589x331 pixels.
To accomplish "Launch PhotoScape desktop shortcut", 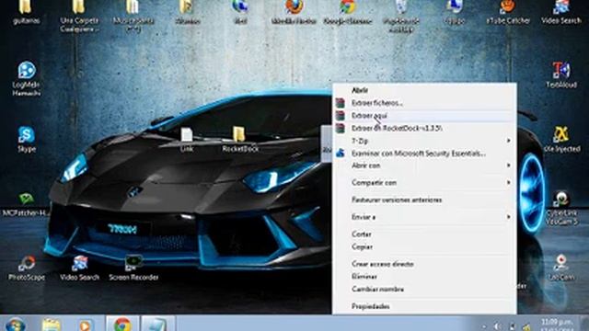I will click(27, 268).
